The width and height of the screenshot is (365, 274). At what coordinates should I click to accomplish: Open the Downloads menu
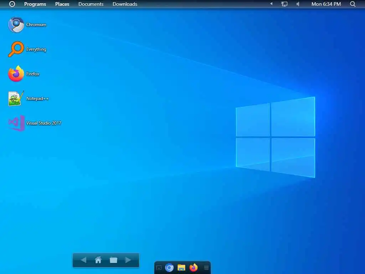[125, 4]
